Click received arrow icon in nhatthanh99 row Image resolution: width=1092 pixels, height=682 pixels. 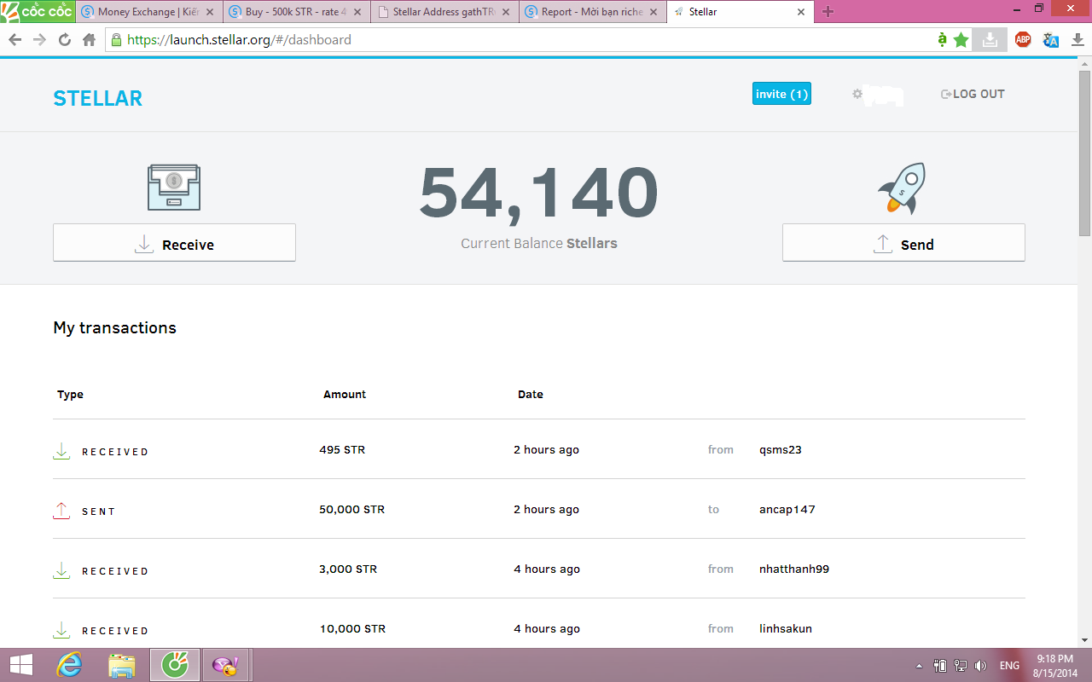tap(61, 570)
